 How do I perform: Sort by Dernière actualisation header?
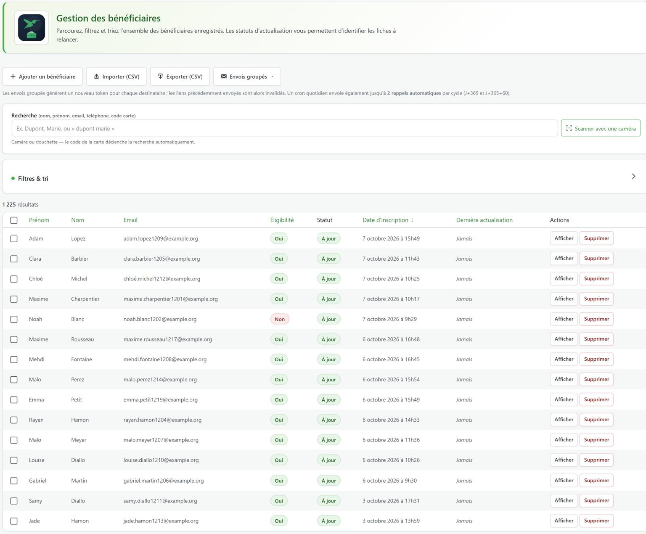tap(484, 220)
